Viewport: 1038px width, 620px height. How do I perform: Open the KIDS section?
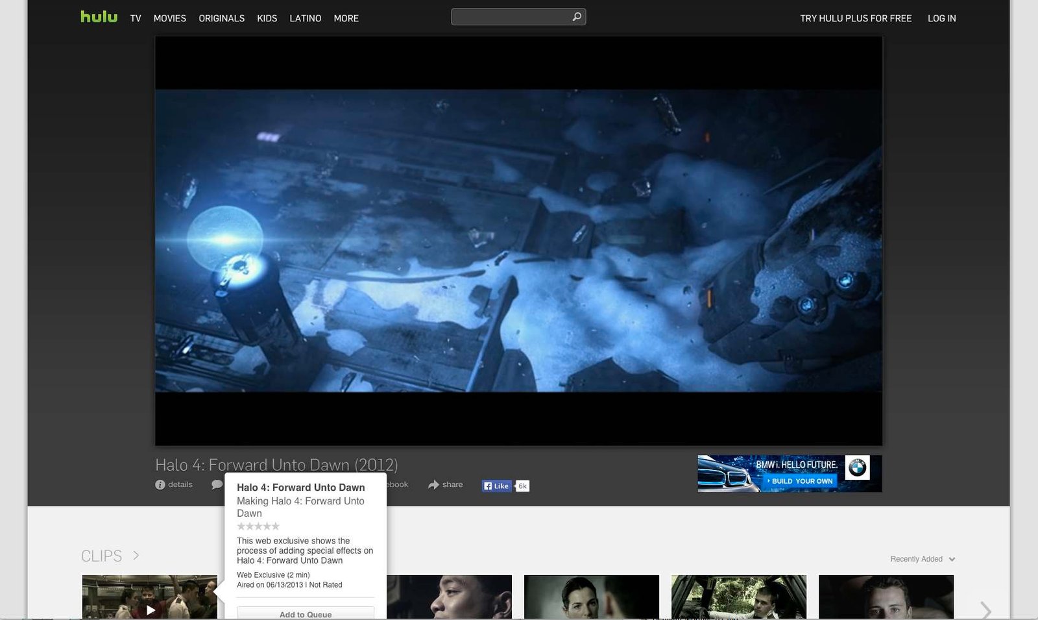(267, 18)
